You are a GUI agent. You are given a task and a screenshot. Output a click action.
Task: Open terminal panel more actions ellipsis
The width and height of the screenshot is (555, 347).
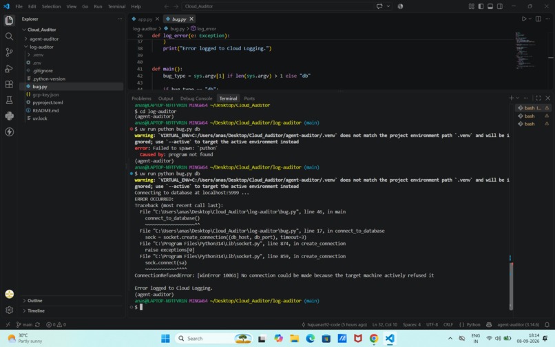[x=525, y=98]
